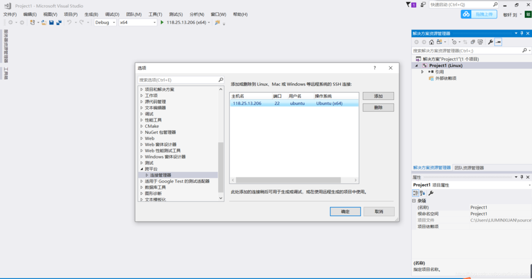Select 外部依赖项 in Solution Explorer
Image resolution: width=532 pixels, height=279 pixels.
coord(445,78)
